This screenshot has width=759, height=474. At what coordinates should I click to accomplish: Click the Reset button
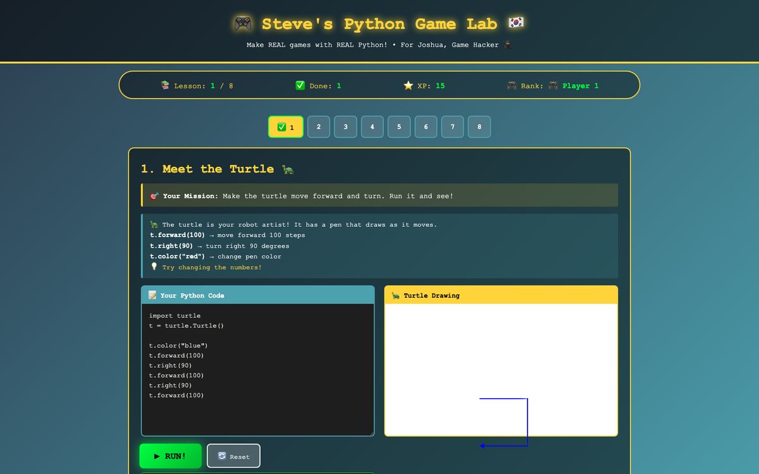233,456
